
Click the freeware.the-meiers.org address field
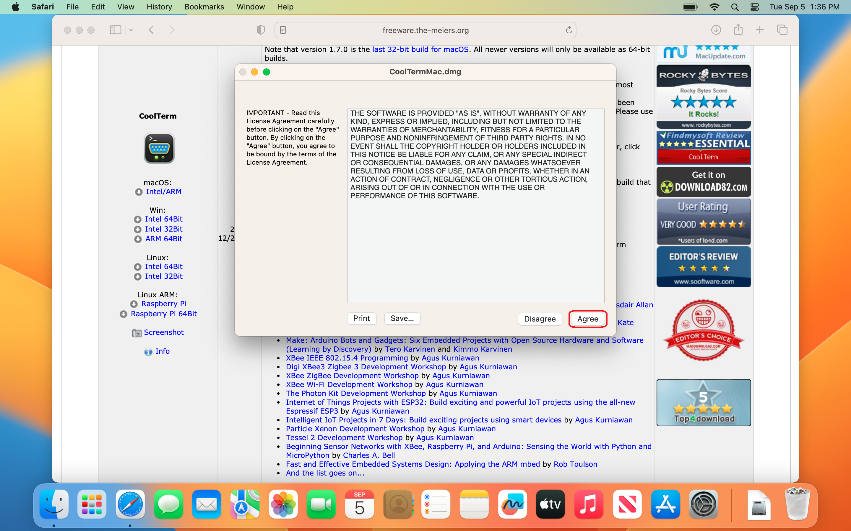425,30
